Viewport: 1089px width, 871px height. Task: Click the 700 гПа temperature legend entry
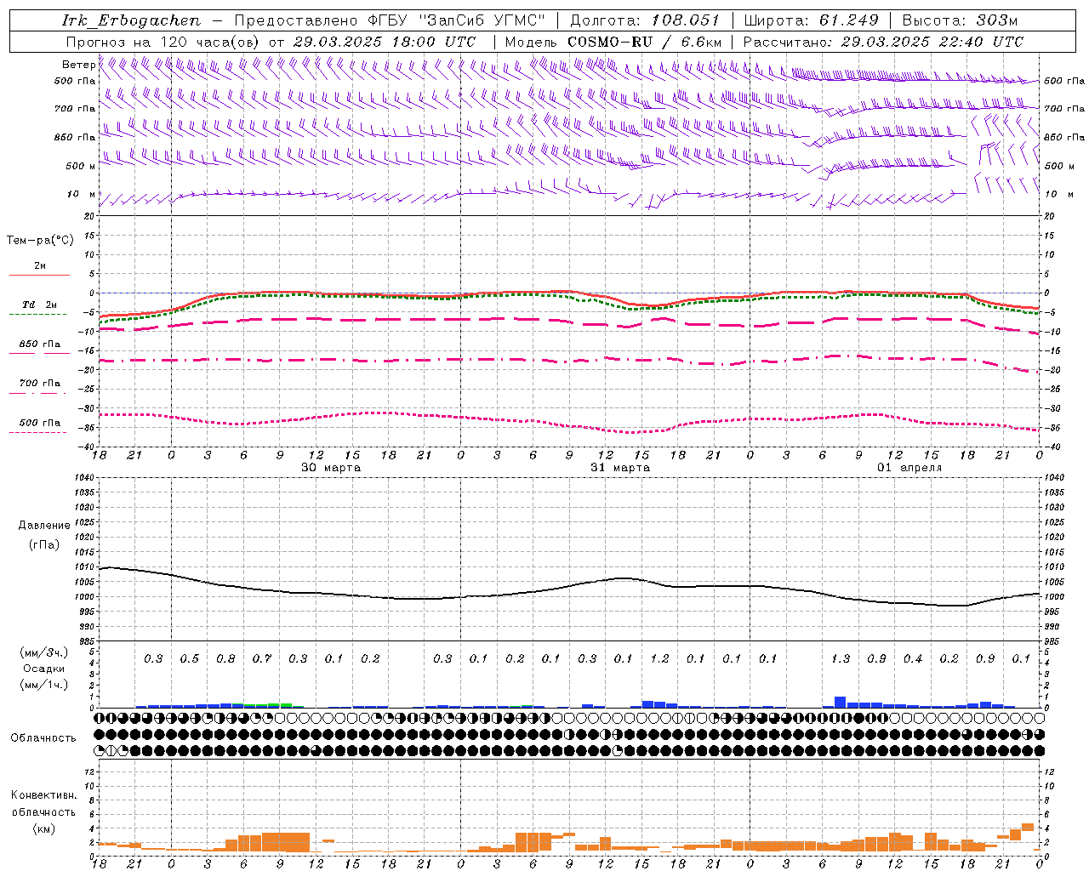(x=39, y=383)
